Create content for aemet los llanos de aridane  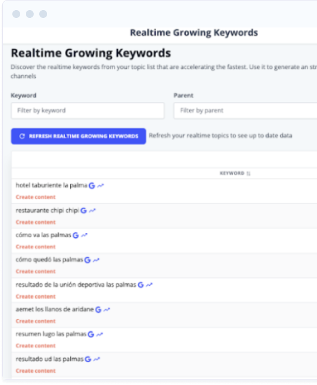(x=36, y=321)
